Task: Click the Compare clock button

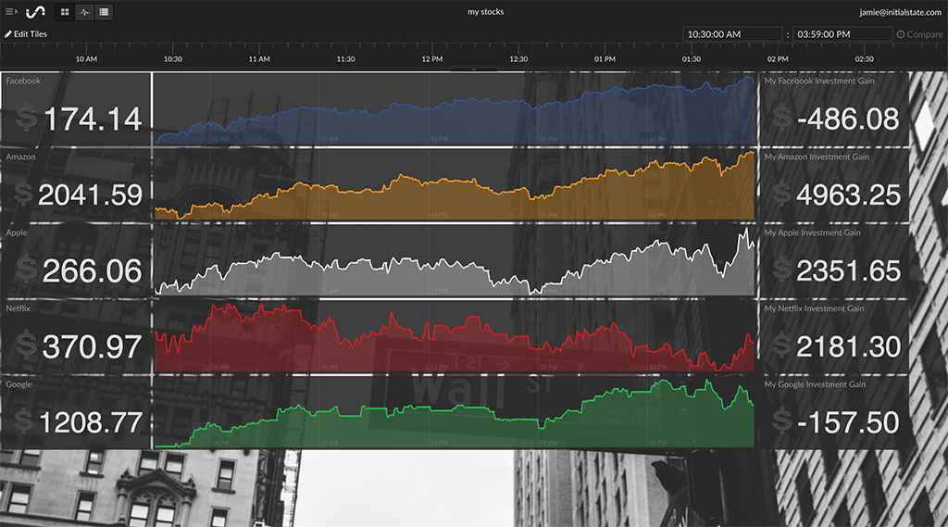Action: coord(918,34)
